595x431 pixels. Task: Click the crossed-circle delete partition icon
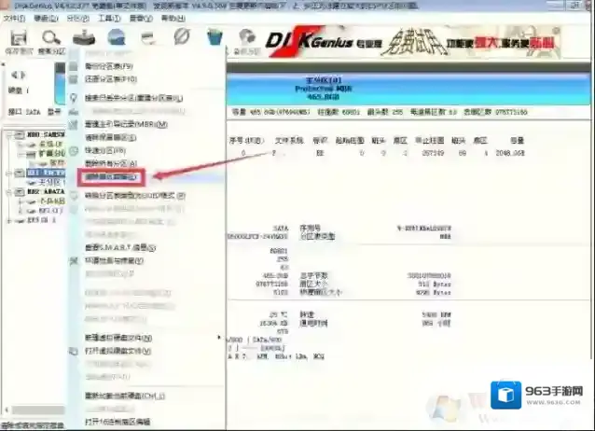tap(182, 38)
